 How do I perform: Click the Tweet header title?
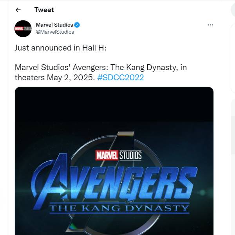point(44,10)
